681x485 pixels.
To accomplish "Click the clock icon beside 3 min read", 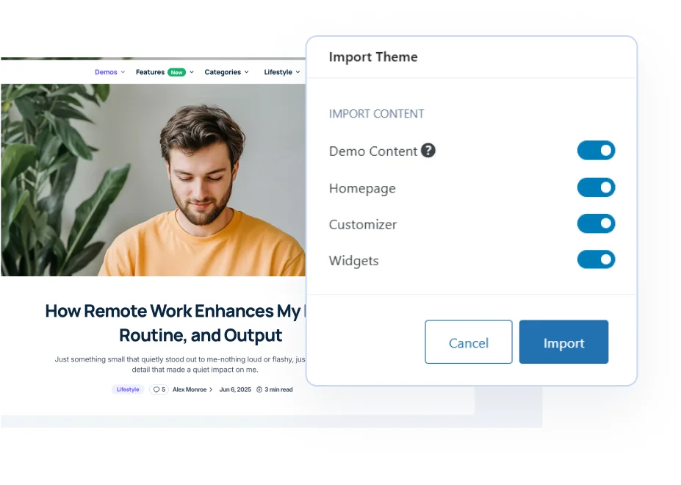I will (x=259, y=389).
